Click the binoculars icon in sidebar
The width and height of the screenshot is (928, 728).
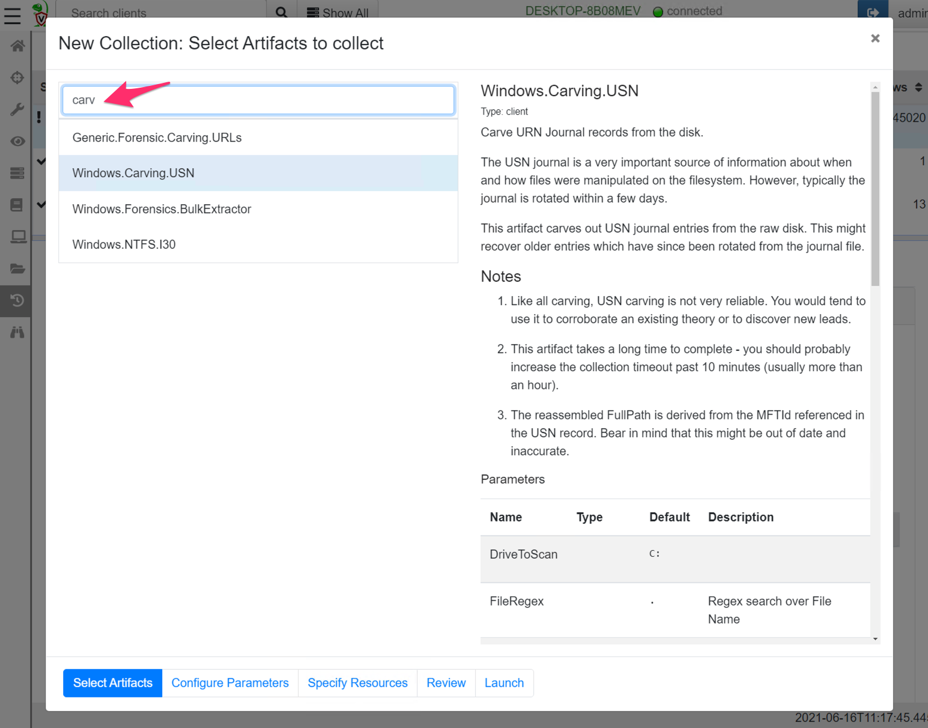click(x=17, y=332)
